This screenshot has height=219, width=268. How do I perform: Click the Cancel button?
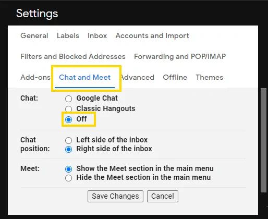click(x=163, y=196)
